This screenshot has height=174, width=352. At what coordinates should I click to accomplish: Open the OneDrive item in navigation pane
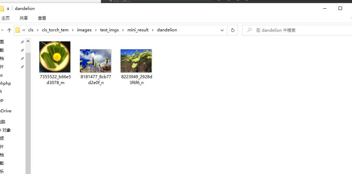[x=6, y=111]
